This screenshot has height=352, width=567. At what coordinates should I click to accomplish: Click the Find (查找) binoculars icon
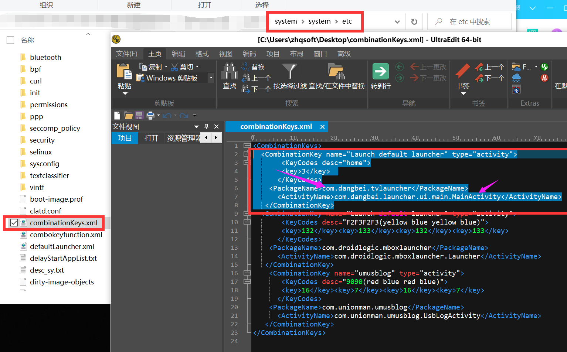tap(229, 71)
